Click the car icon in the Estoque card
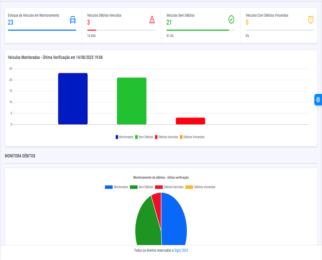 pos(72,20)
